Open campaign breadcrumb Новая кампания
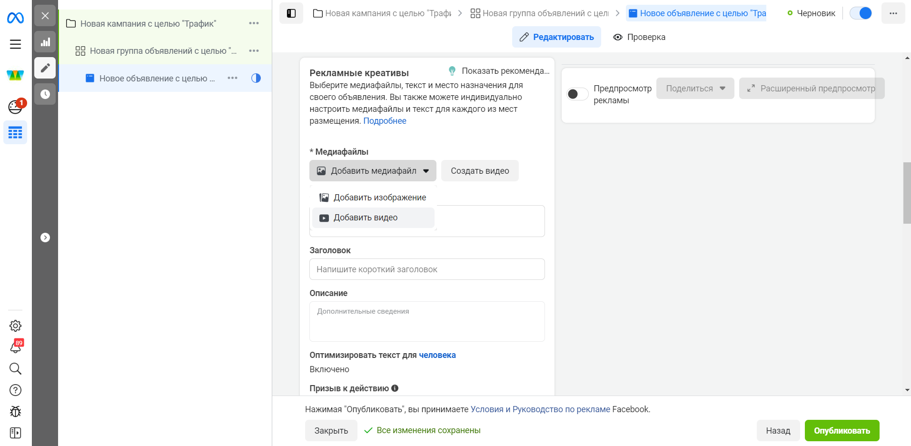Screen dimensions: 911x446 382,13
